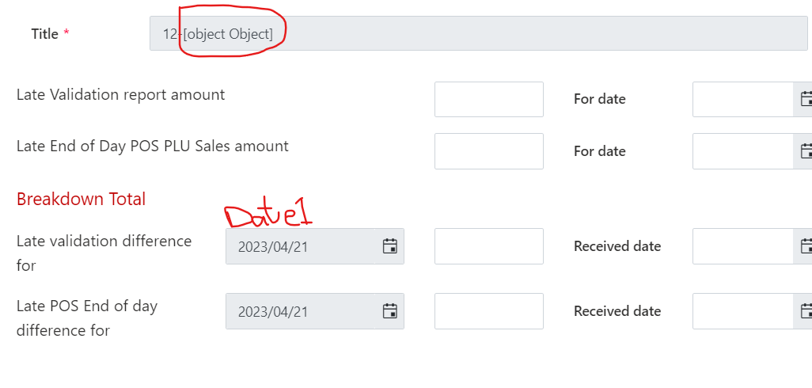Open calendar for Late POS End of day Received date
Viewport: 812px width, 388px height.
(x=806, y=311)
